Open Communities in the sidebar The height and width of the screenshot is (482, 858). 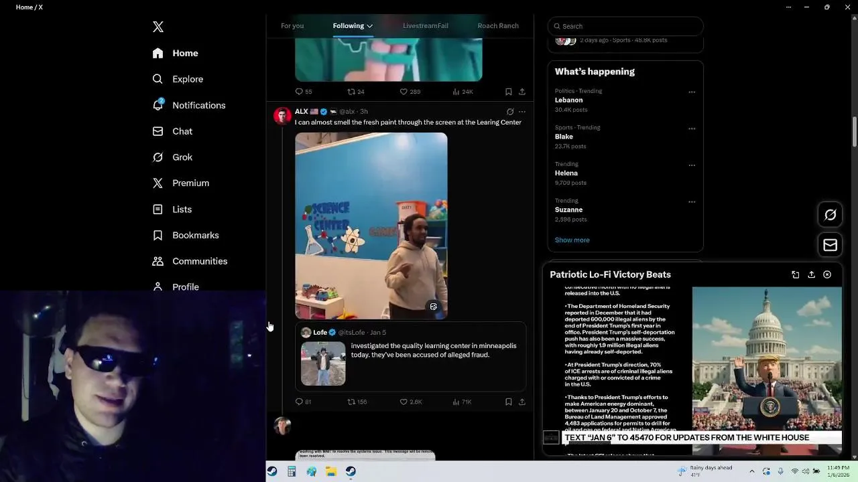click(190, 261)
